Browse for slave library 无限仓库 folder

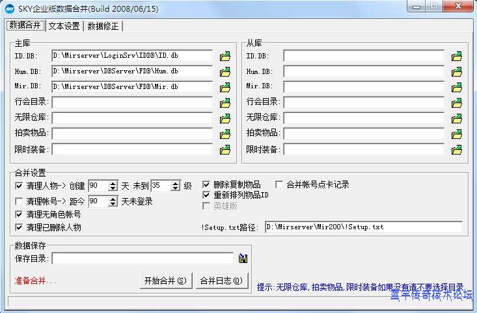(457, 118)
